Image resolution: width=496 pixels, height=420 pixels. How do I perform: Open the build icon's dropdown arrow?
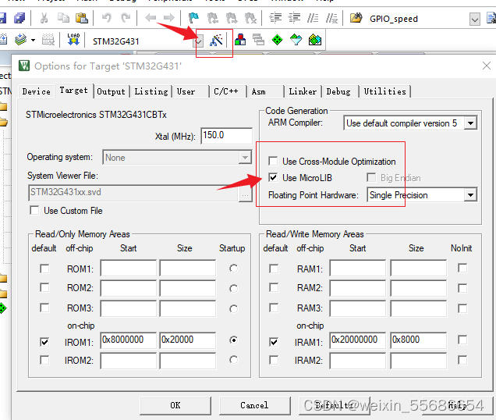tap(34, 41)
